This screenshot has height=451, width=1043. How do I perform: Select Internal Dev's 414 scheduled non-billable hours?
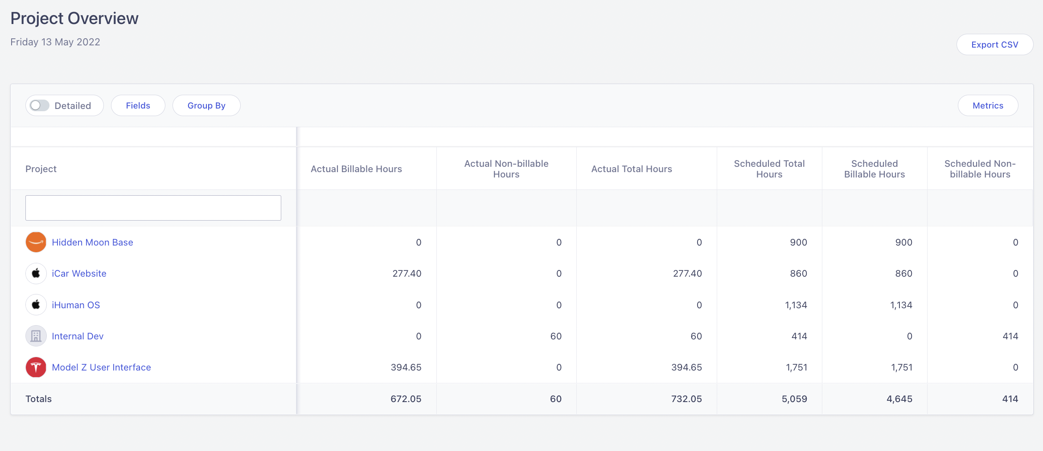point(1010,336)
